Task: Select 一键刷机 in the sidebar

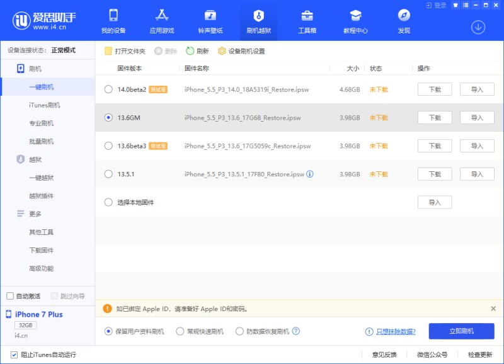Action: (48, 87)
